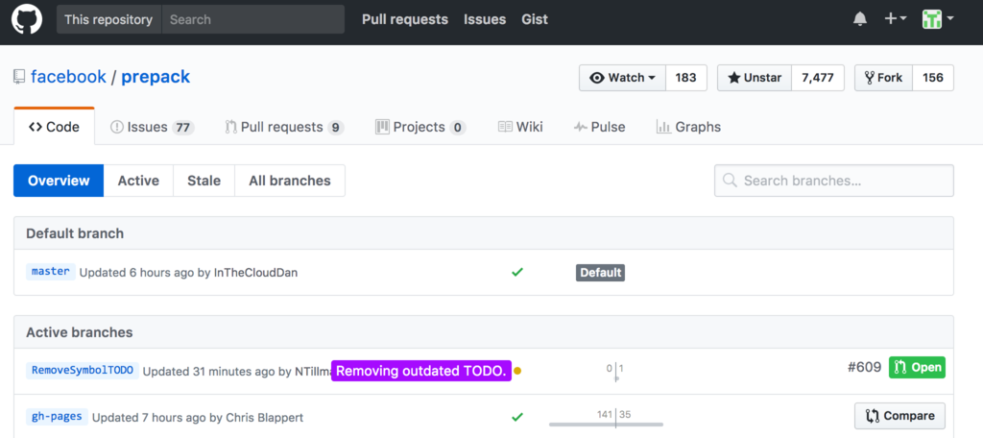Click "Updated 6 hours ago by InTheCloudDan"

pyautogui.click(x=189, y=273)
